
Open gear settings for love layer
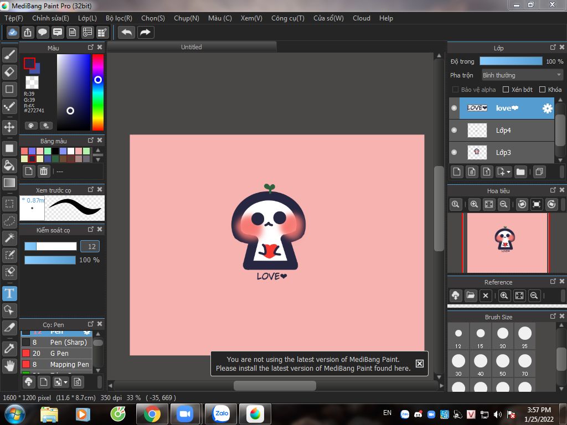[x=548, y=108]
